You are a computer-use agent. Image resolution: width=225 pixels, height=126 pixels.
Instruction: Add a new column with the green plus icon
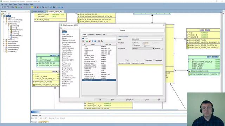click(x=87, y=41)
